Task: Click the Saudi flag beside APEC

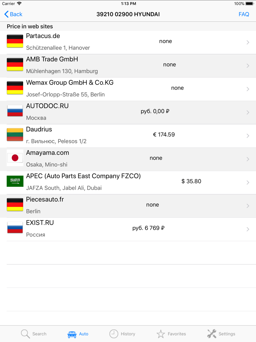Action: click(15, 181)
